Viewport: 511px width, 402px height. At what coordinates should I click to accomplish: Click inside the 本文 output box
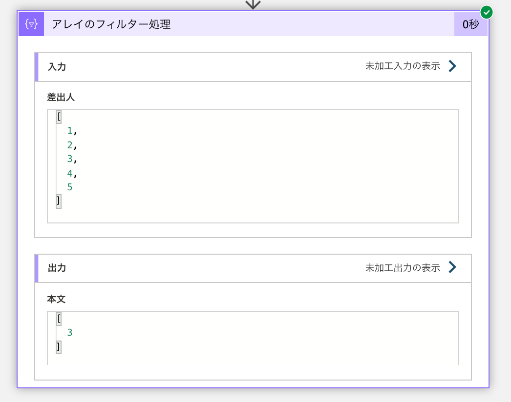coord(253,338)
